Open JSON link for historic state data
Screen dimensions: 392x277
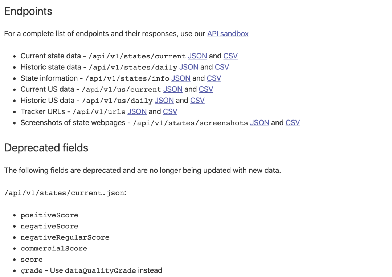[189, 67]
